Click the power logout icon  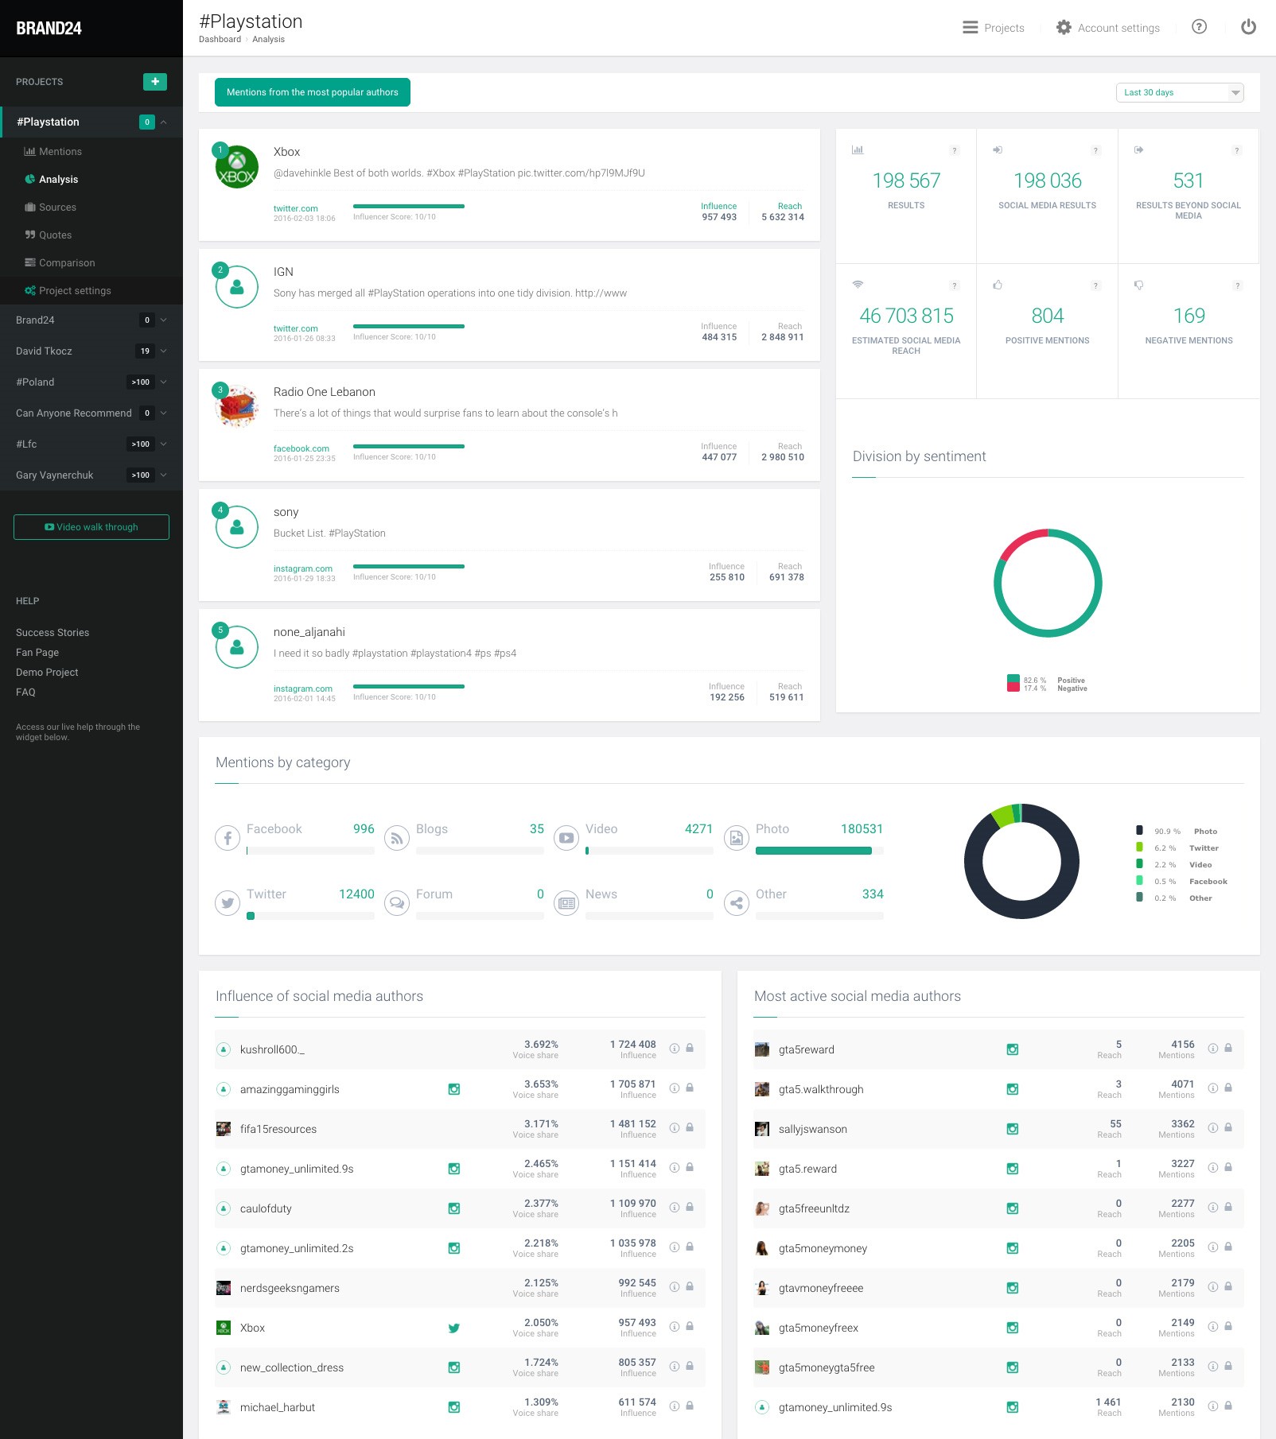1248,28
